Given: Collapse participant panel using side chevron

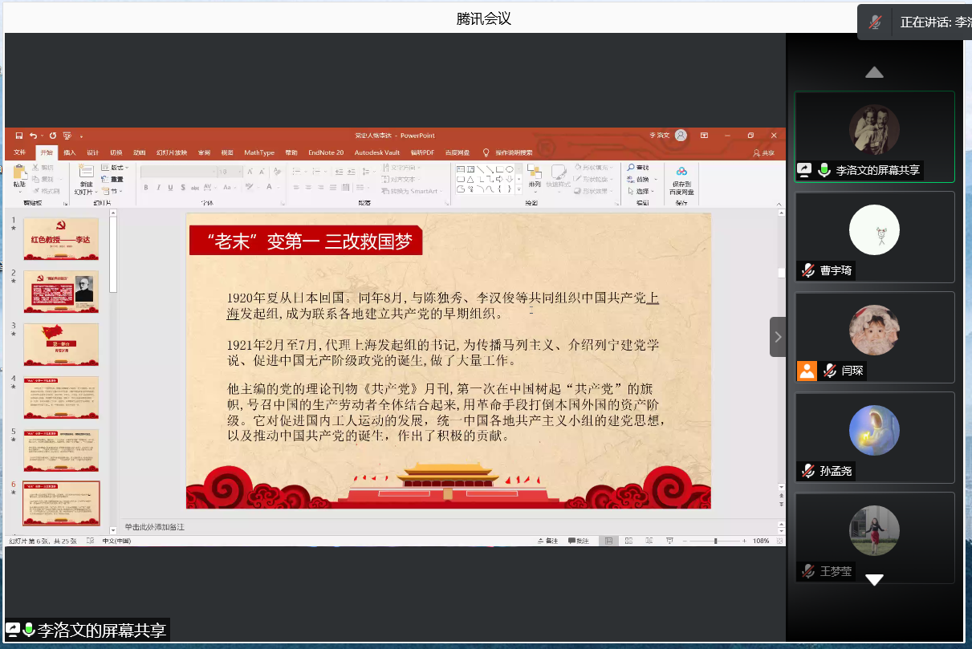Looking at the screenshot, I should point(778,337).
